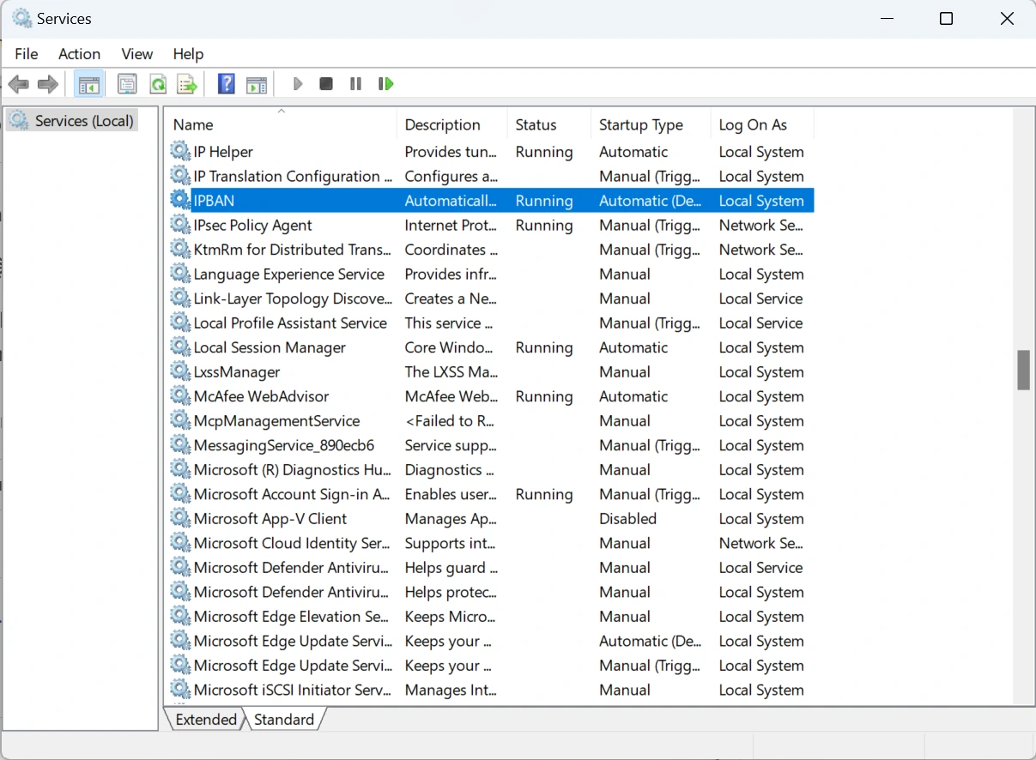Image resolution: width=1036 pixels, height=760 pixels.
Task: Open the File menu
Action: [27, 54]
